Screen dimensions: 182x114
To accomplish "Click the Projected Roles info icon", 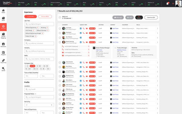I will pos(35,94).
